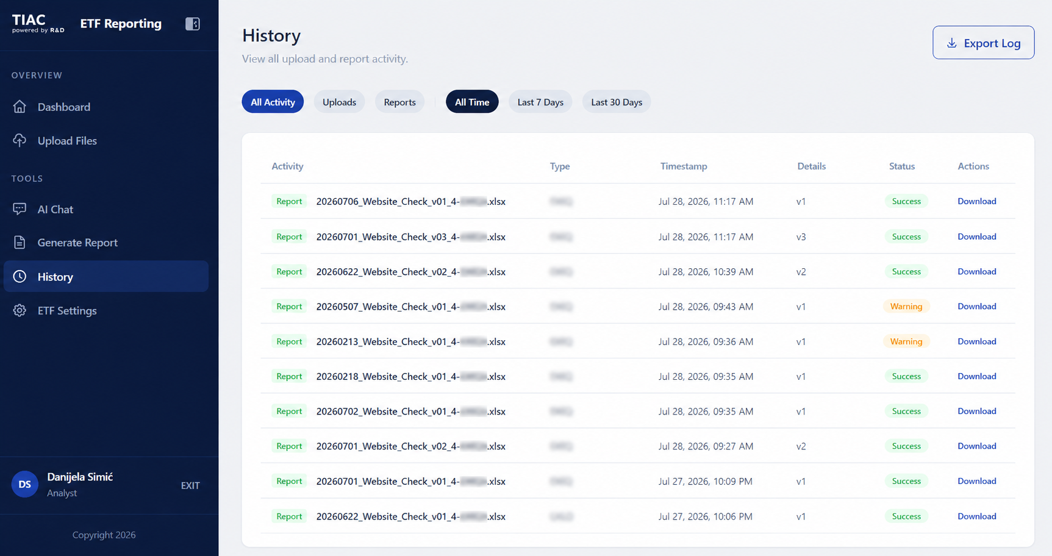Click the Generate Report document icon
The height and width of the screenshot is (556, 1052).
[20, 242]
